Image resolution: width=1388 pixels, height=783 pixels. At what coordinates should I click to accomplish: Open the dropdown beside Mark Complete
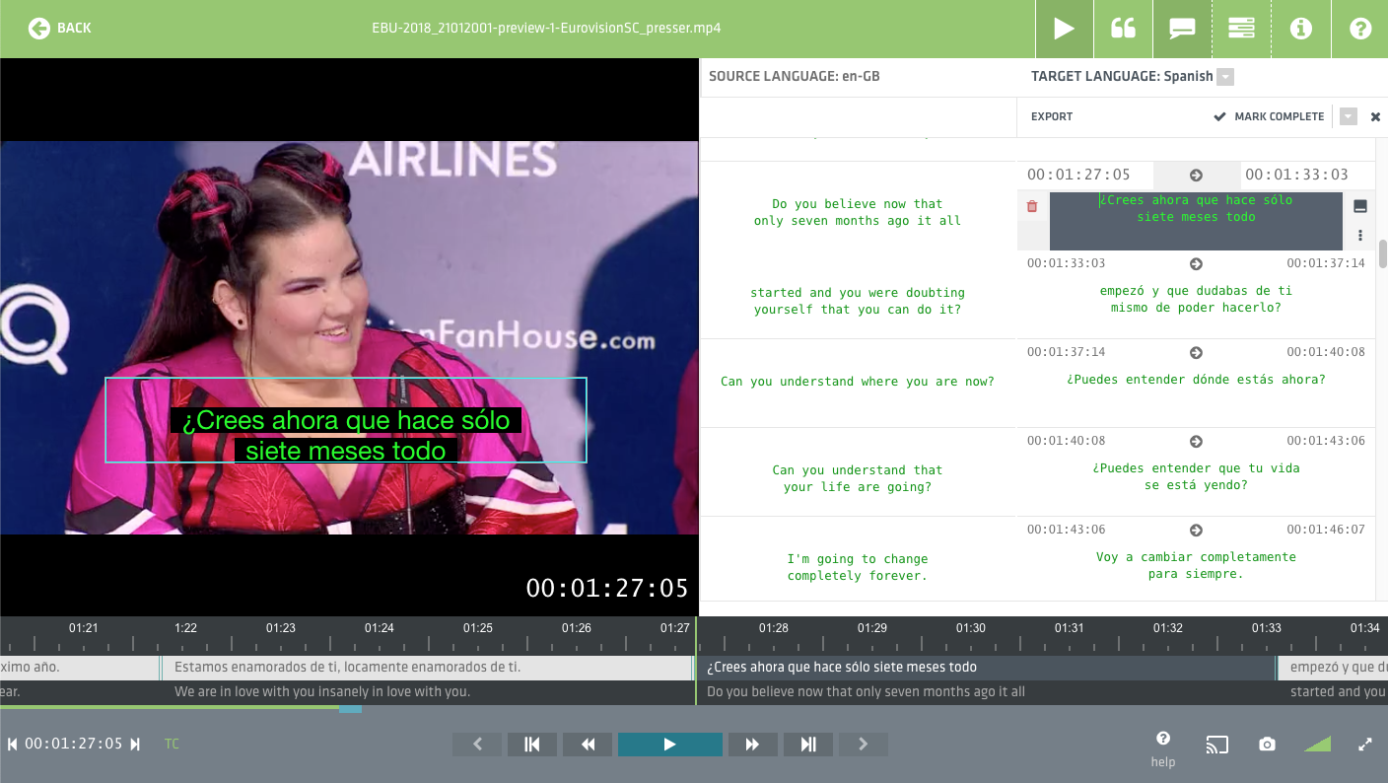click(x=1348, y=115)
